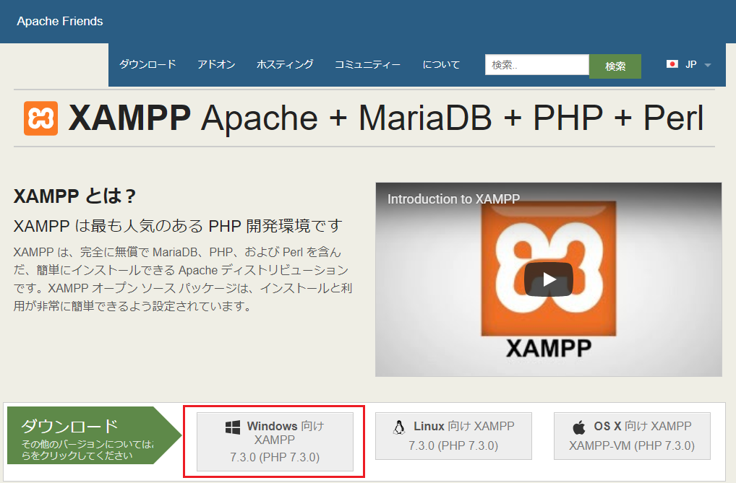
Task: Open the アドオン menu item
Action: coord(216,64)
